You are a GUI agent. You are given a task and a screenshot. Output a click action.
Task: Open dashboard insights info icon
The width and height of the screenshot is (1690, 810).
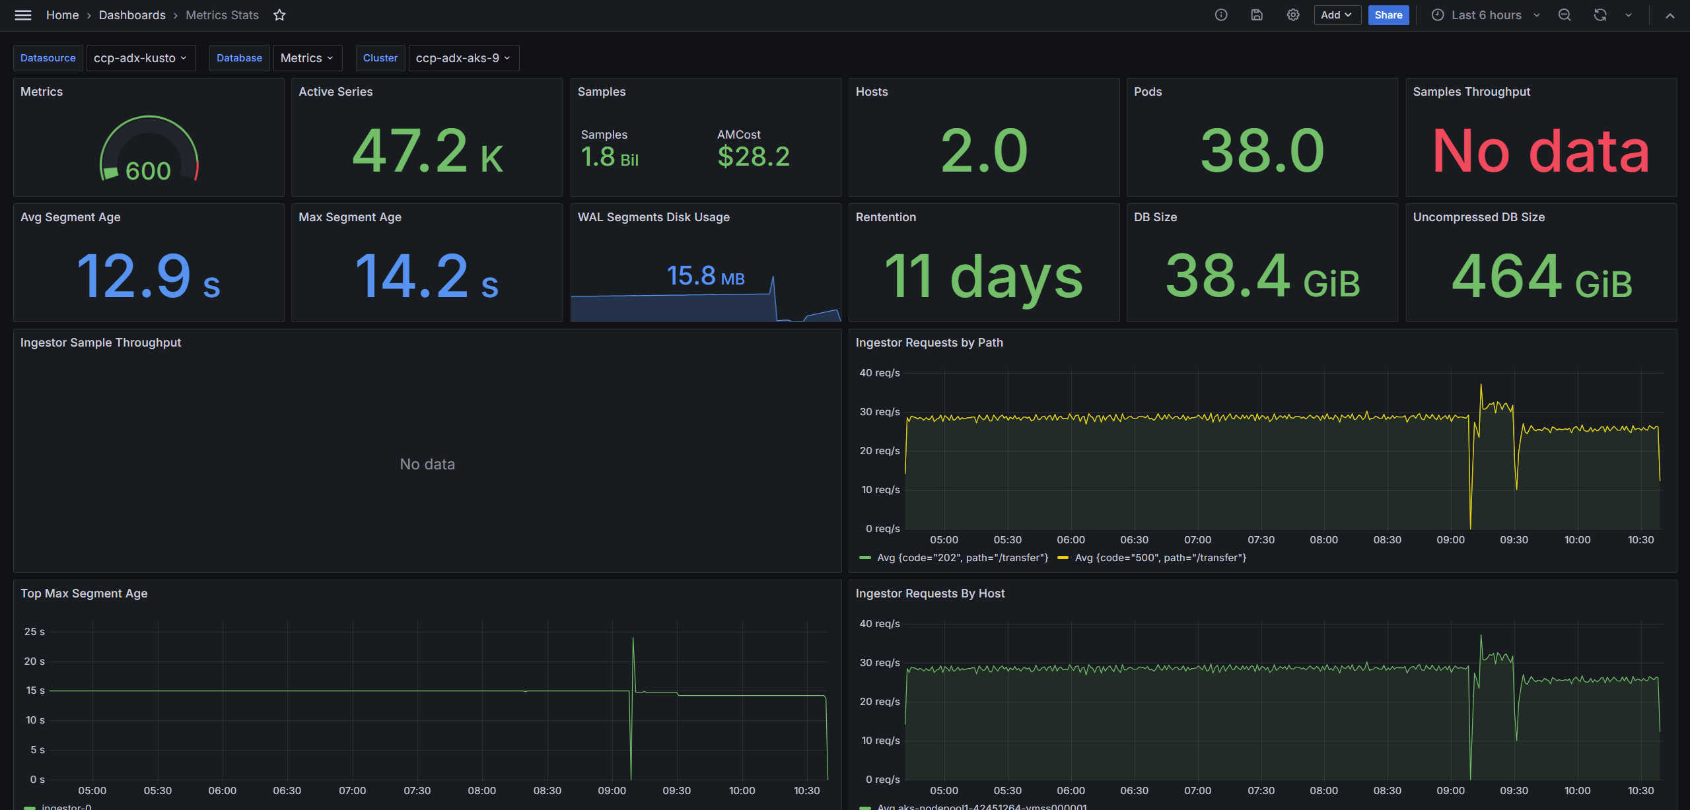pyautogui.click(x=1221, y=15)
